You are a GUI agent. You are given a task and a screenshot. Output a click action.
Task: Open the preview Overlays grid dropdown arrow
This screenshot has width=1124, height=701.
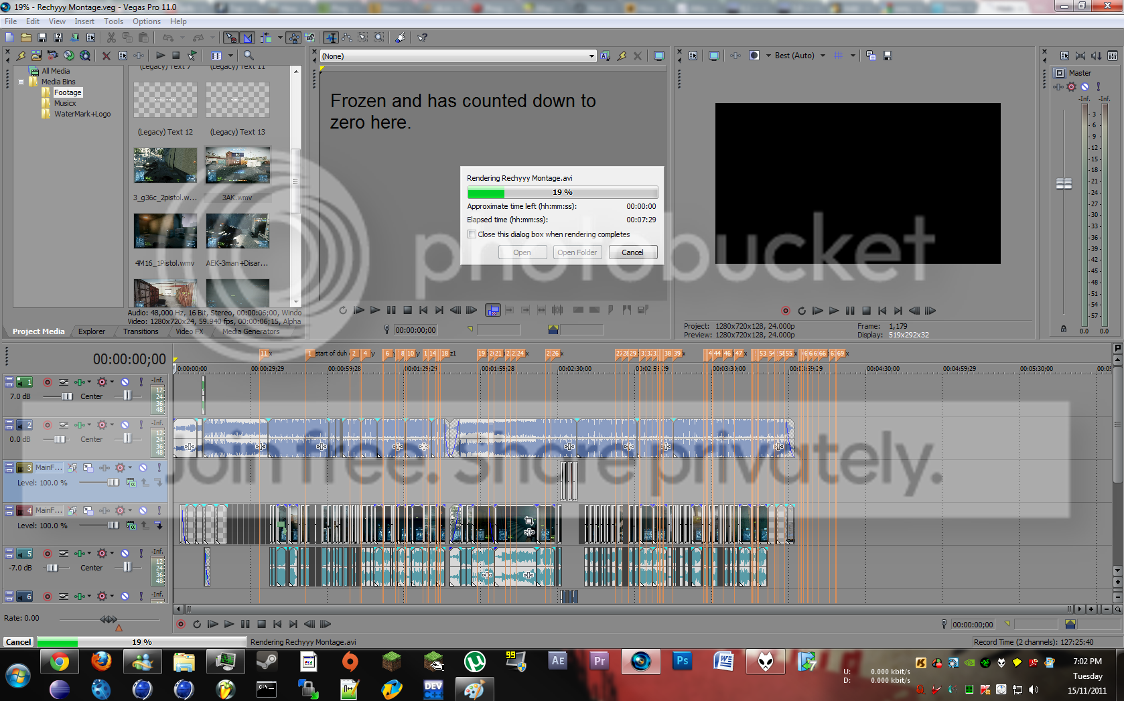click(x=853, y=56)
